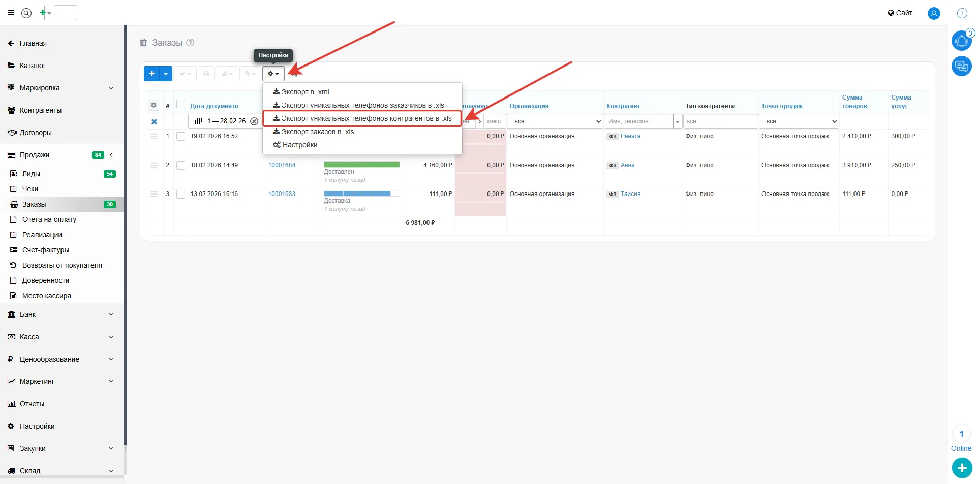The height and width of the screenshot is (484, 976).
Task: Open the Точка продаж filter dropdown
Action: pyautogui.click(x=798, y=121)
